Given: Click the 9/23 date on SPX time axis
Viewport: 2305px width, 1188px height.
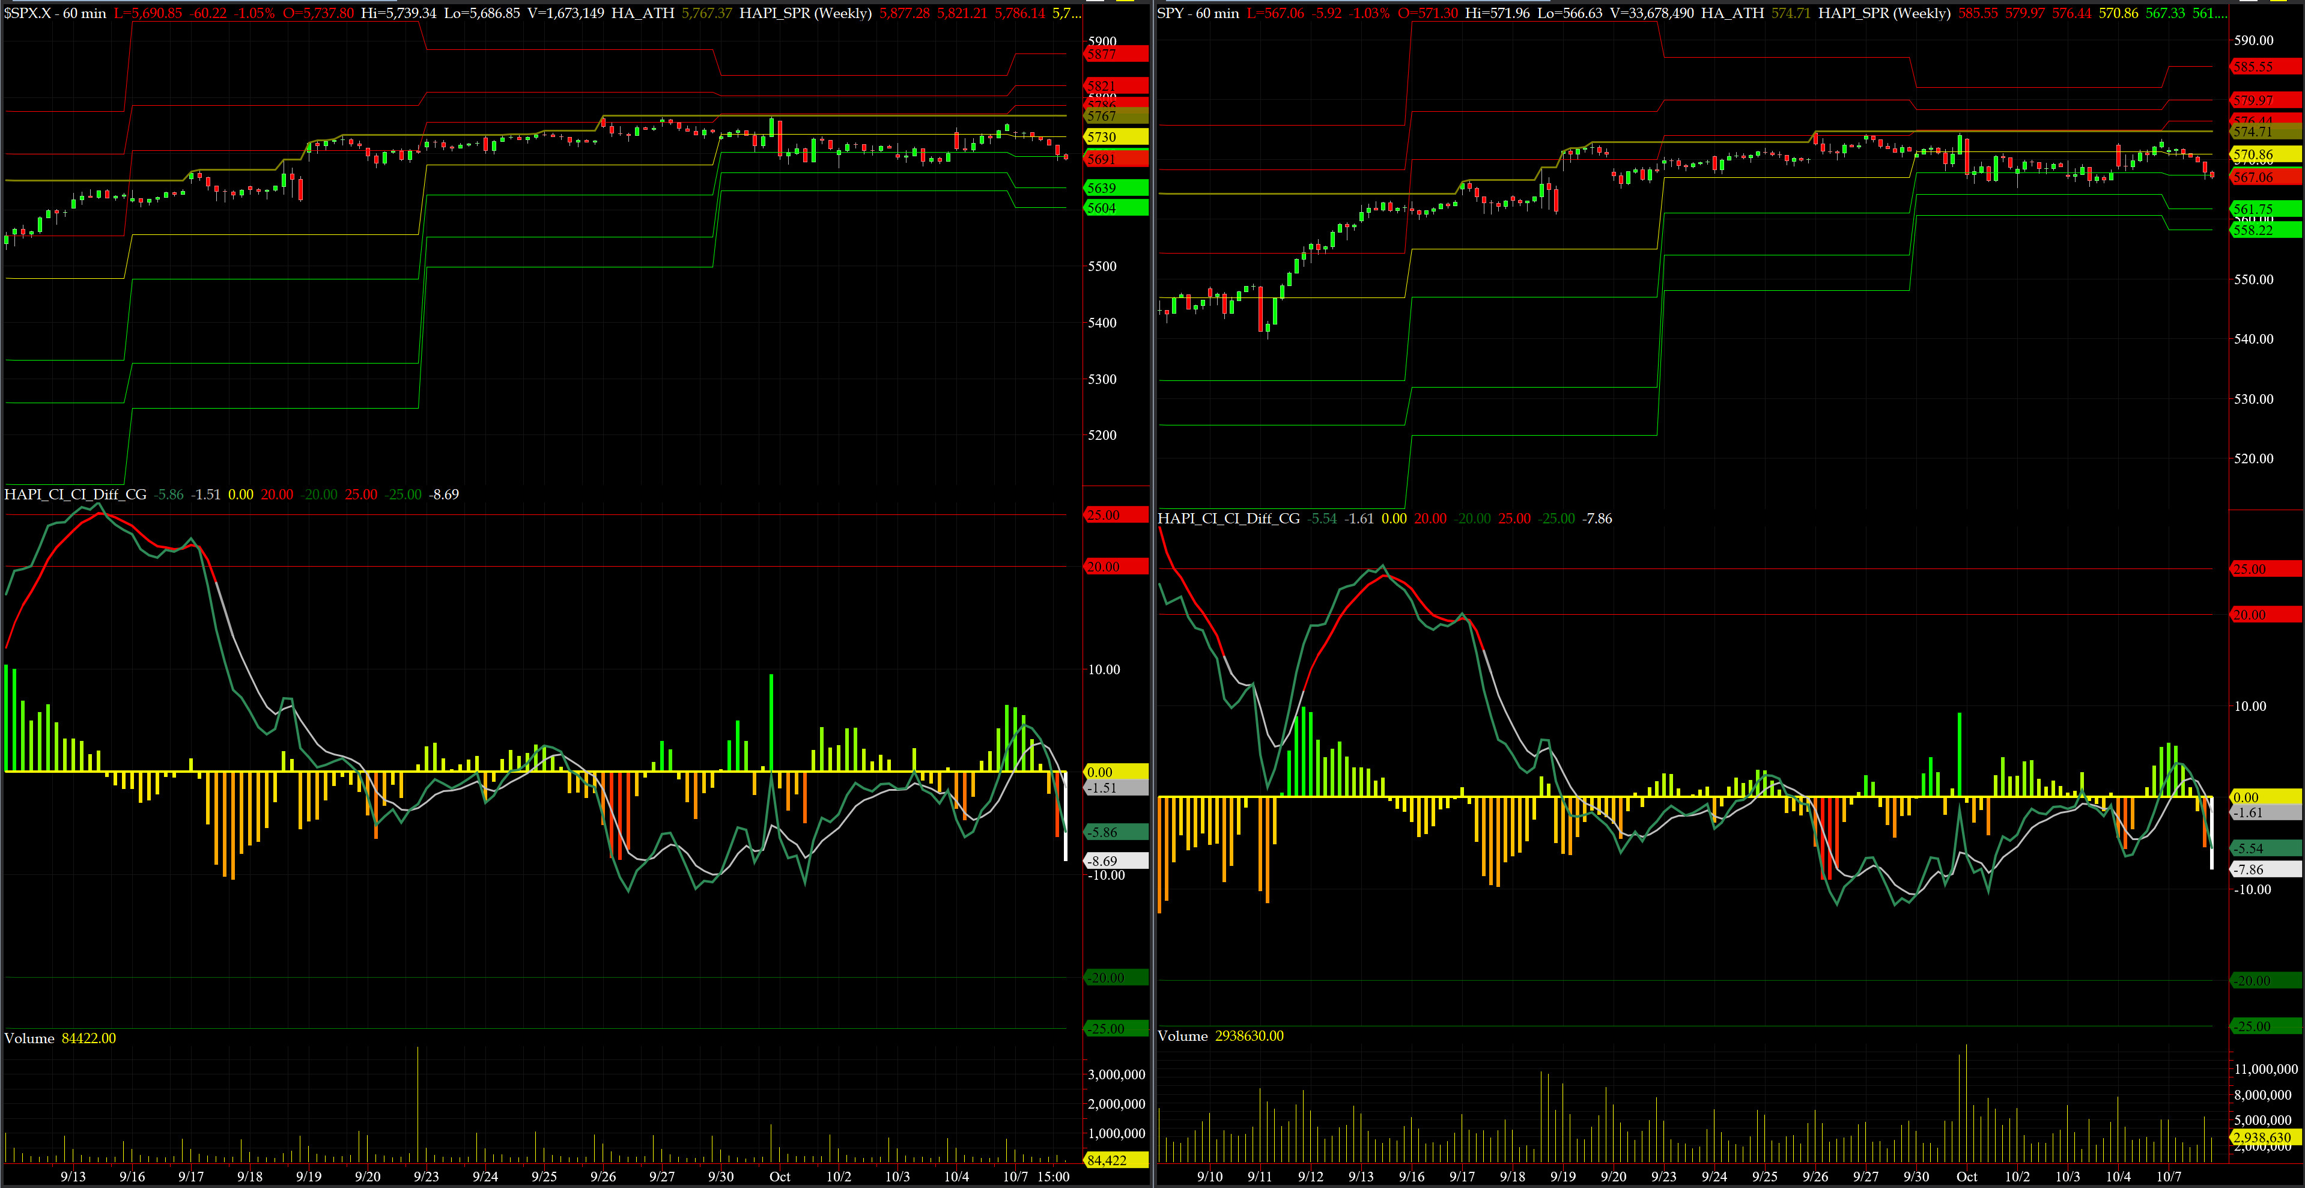Looking at the screenshot, I should click(426, 1177).
